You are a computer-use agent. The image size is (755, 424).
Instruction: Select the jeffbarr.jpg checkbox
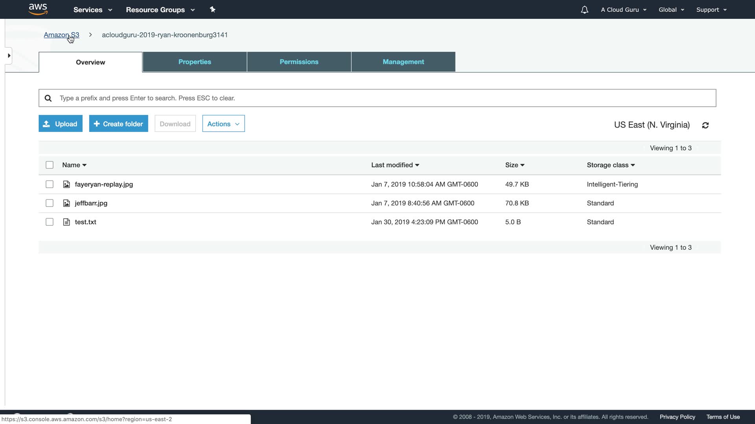50,203
